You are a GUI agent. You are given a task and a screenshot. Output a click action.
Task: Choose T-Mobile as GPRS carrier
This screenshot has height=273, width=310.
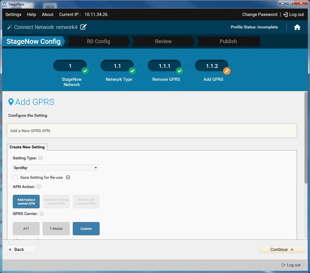(x=56, y=229)
